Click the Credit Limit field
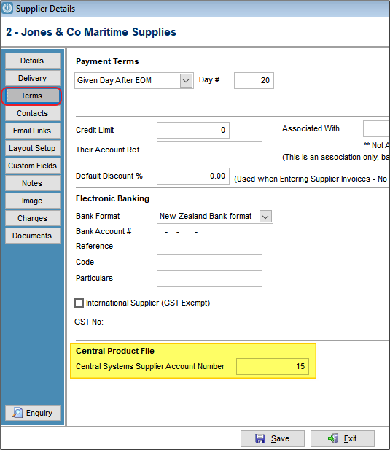Viewport: 390px width, 450px height. pyautogui.click(x=193, y=130)
